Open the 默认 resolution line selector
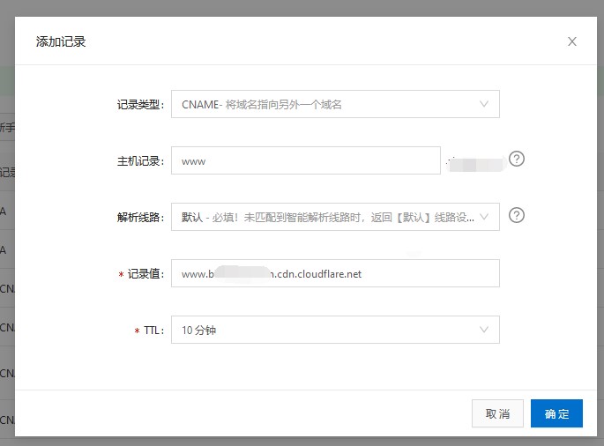The height and width of the screenshot is (446, 604). point(326,217)
